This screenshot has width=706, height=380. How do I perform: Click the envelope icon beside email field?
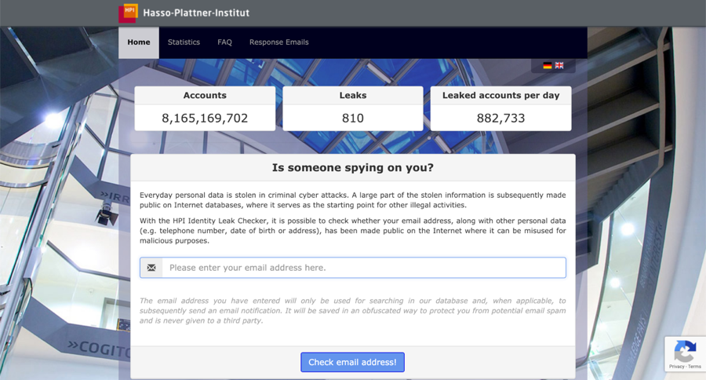click(151, 268)
